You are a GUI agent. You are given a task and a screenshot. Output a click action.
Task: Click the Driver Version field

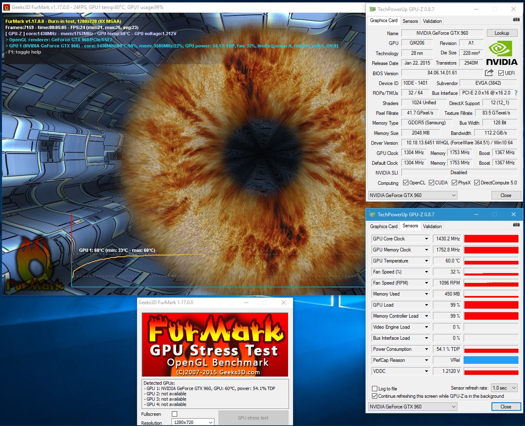click(460, 143)
